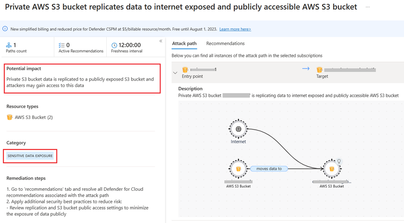Select the source AWS S3 Bucket node
404x223 pixels.
tap(238, 169)
